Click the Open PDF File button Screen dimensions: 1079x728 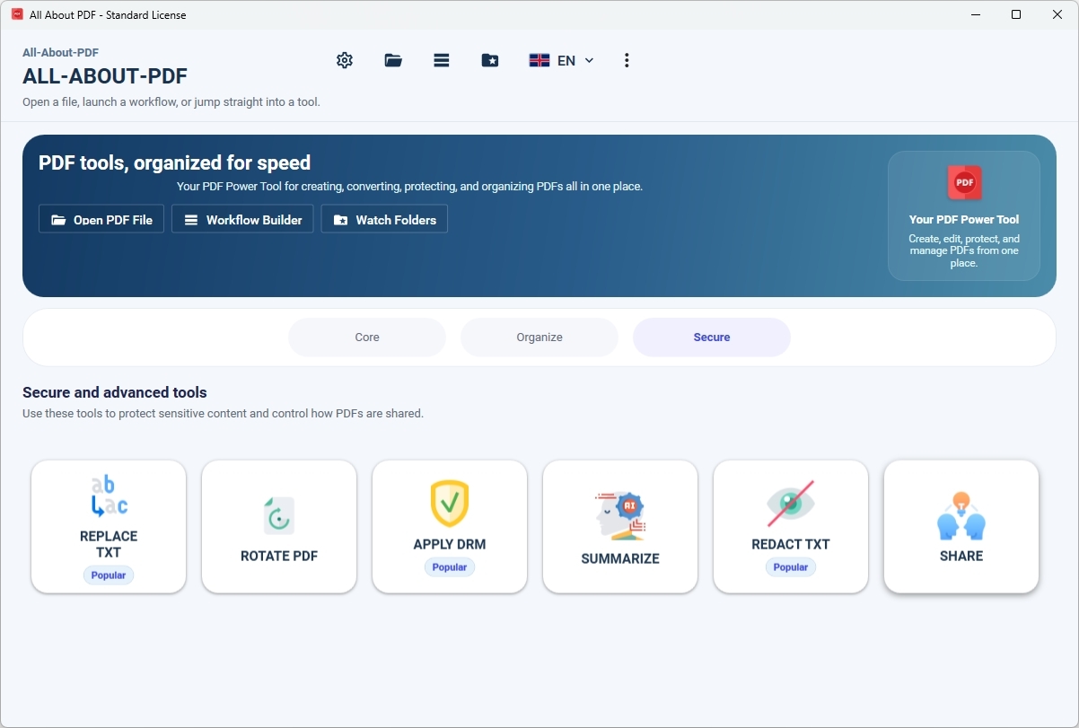[x=101, y=219]
